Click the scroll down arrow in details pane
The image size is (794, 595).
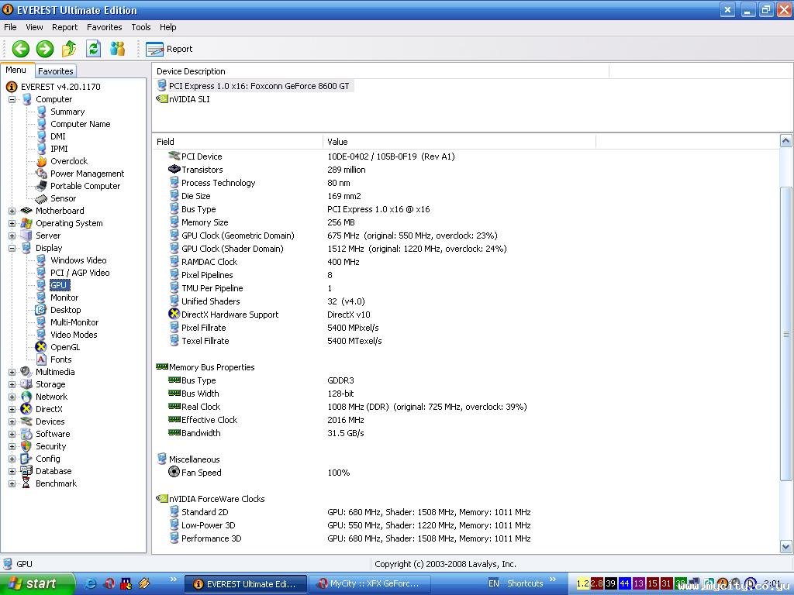click(785, 547)
